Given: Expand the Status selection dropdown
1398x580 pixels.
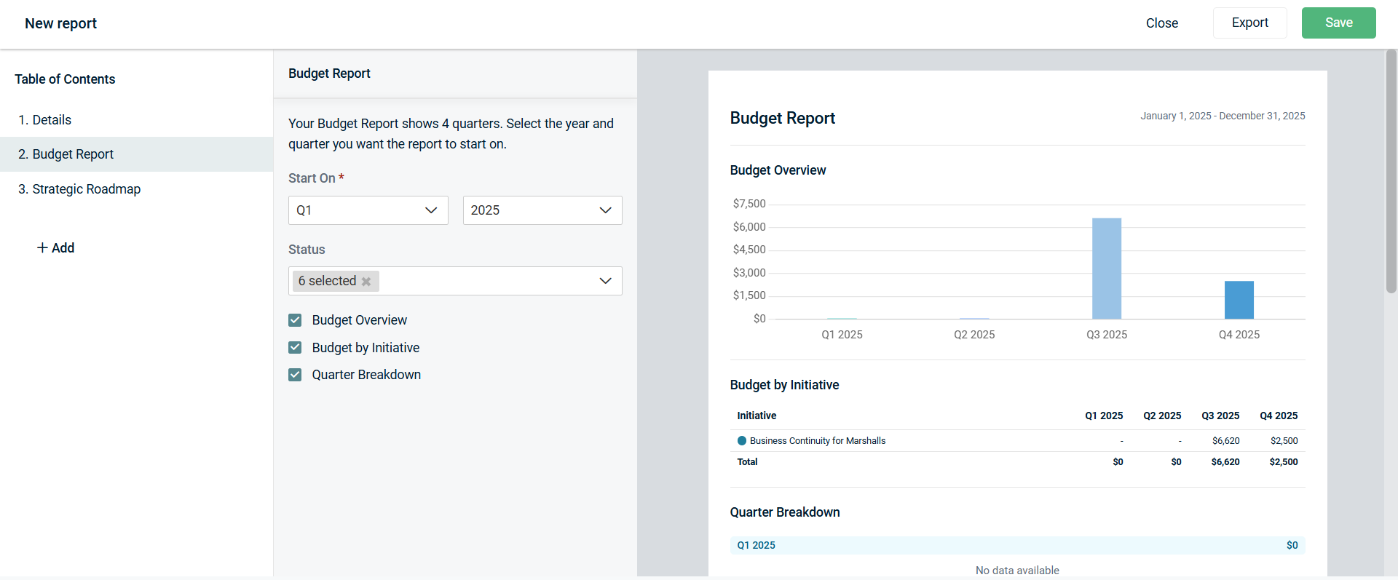Looking at the screenshot, I should click(x=604, y=281).
